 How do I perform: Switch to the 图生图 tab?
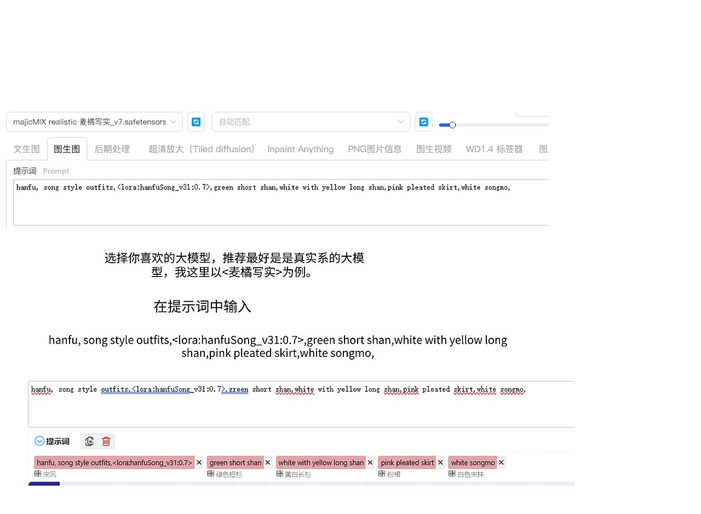67,149
